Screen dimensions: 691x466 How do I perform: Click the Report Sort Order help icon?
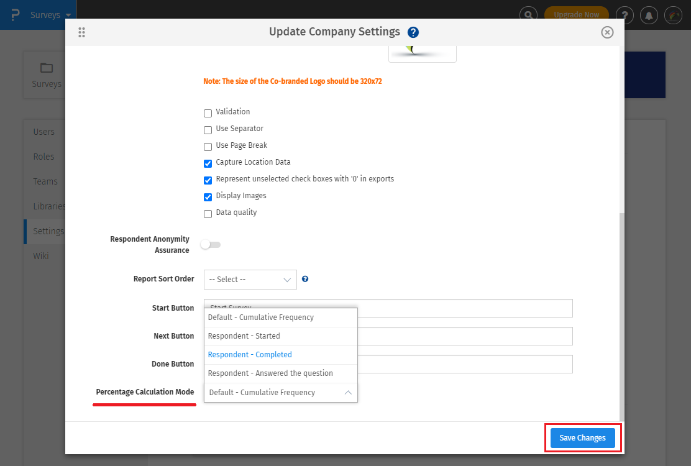coord(305,279)
